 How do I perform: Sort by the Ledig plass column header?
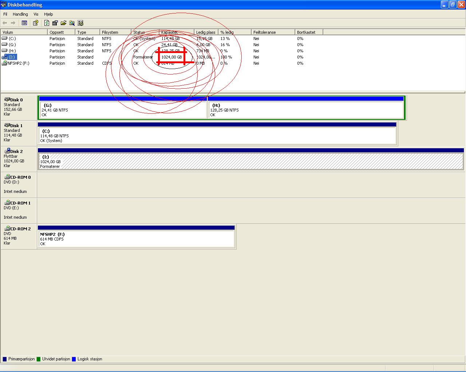coord(206,32)
